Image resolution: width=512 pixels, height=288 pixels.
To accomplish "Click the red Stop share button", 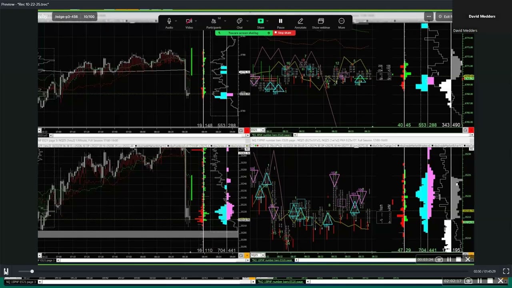I will (284, 33).
